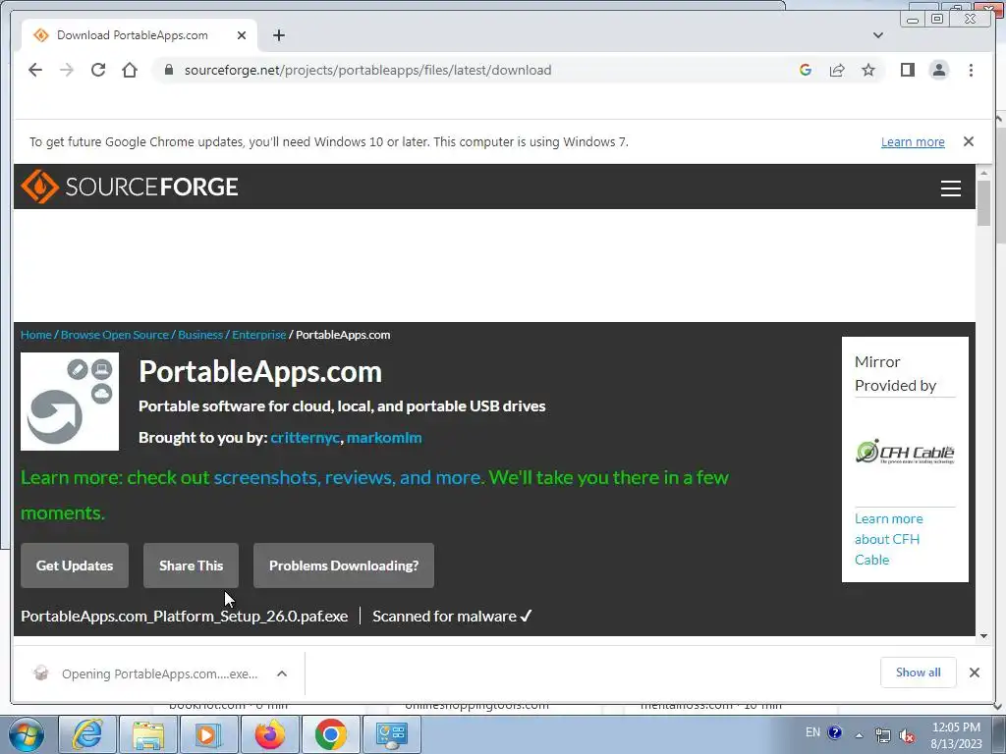The width and height of the screenshot is (1006, 754).
Task: Click the SourceForge logo
Action: (x=129, y=187)
